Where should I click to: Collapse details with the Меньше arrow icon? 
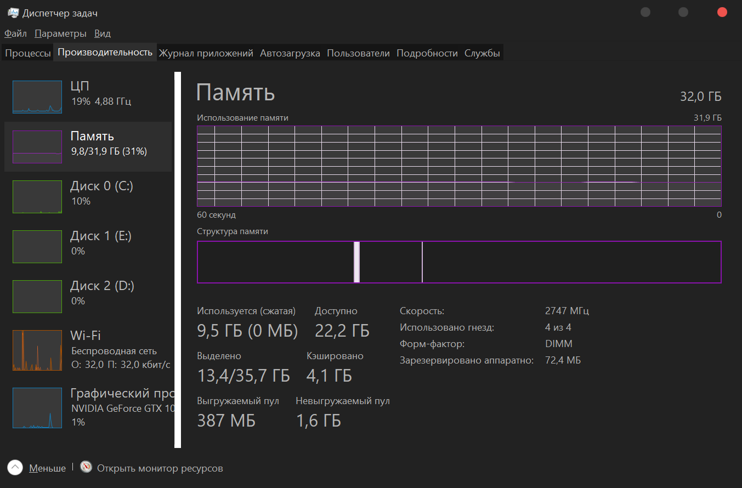[x=15, y=468]
